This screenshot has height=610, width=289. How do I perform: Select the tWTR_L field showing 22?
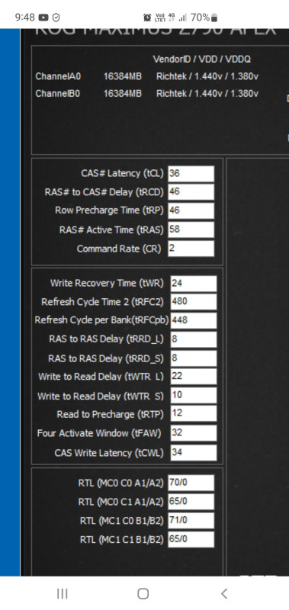(x=194, y=377)
